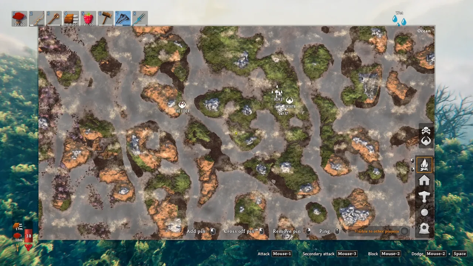Toggle the horned boss markers filter
The width and height of the screenshot is (473, 266).
click(426, 141)
